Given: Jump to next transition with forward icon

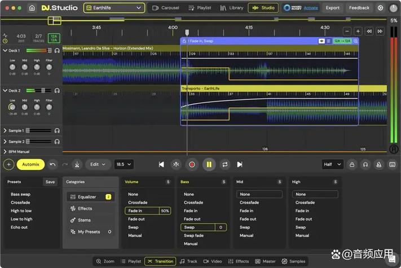Looking at the screenshot, I should pyautogui.click(x=380, y=31).
